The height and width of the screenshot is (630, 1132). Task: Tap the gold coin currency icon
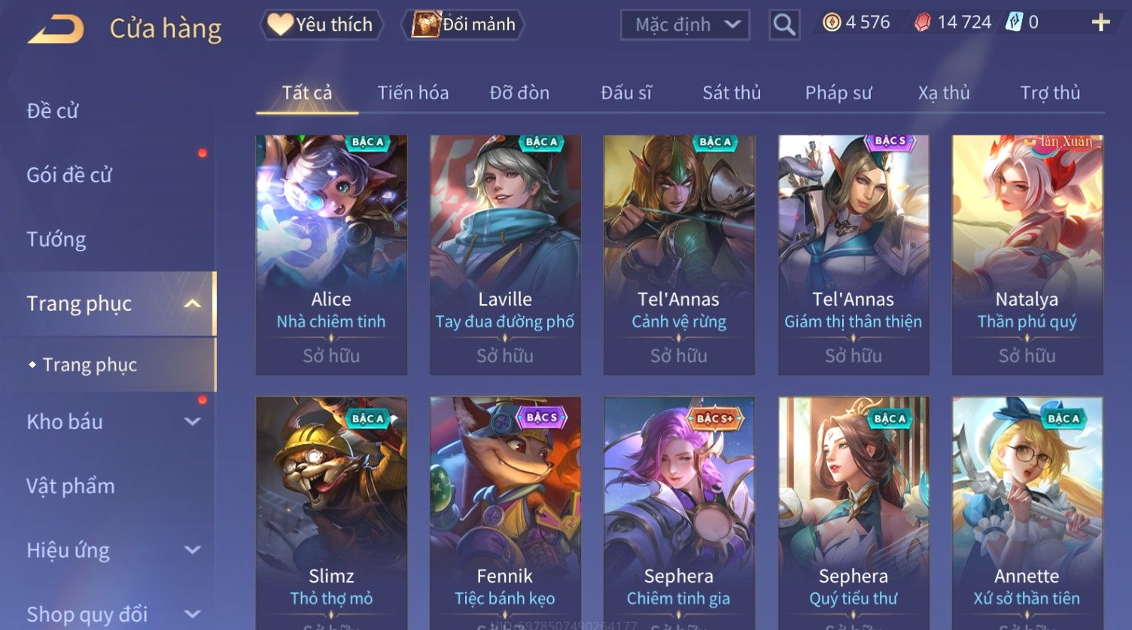click(x=832, y=23)
